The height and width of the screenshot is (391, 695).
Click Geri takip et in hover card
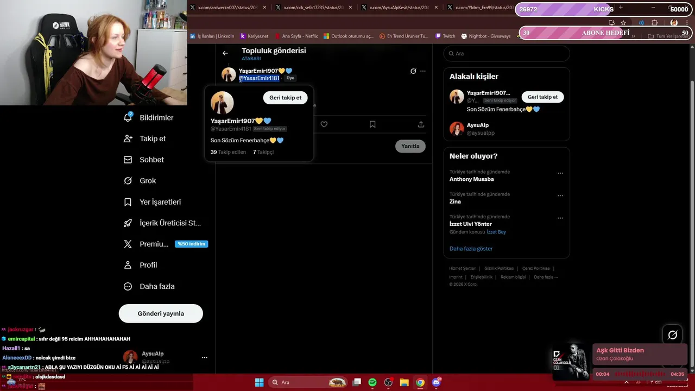click(286, 98)
